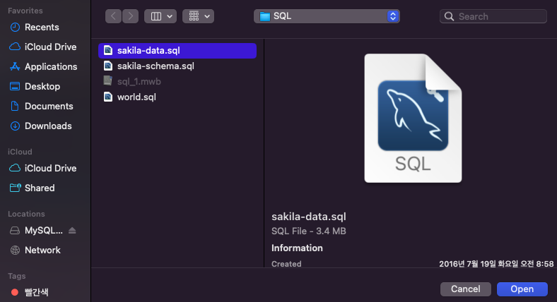Open the selected file with Open button

click(522, 289)
